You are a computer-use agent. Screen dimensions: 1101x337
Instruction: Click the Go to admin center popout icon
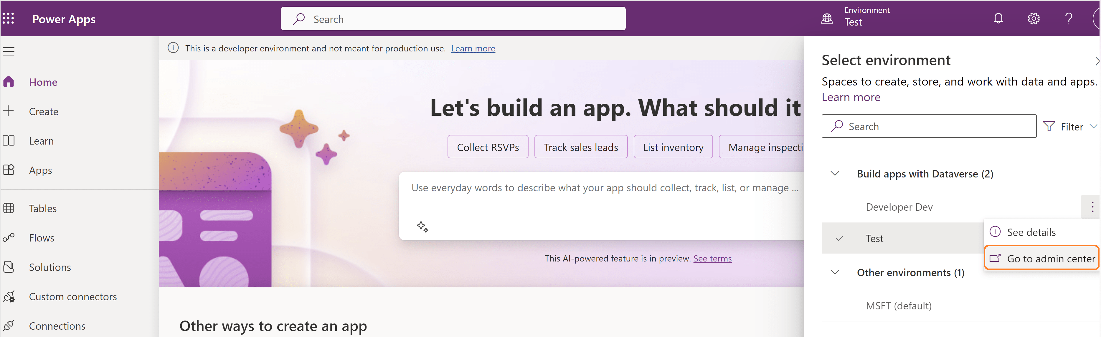(995, 258)
